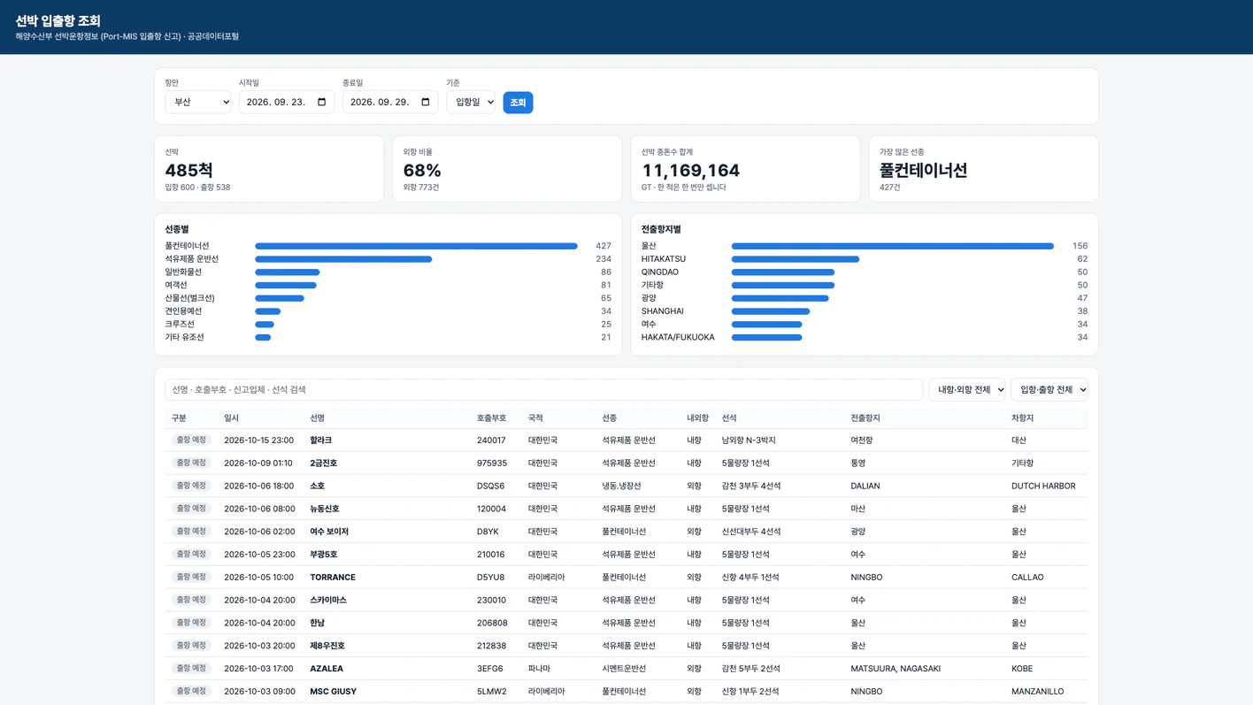Open the 기준 dropdown showing 입항일
Viewport: 1253px width, 705px height.
tap(471, 102)
